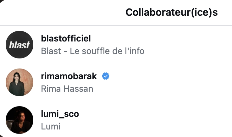Click "Blast - Le souffle de l'info" subtitle

point(93,51)
